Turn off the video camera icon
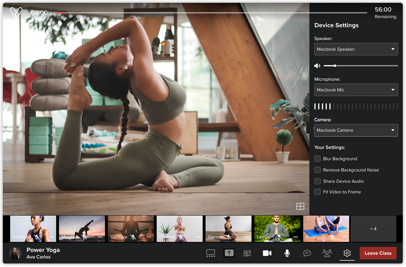Screen dimensions: 406x267 pyautogui.click(x=267, y=253)
